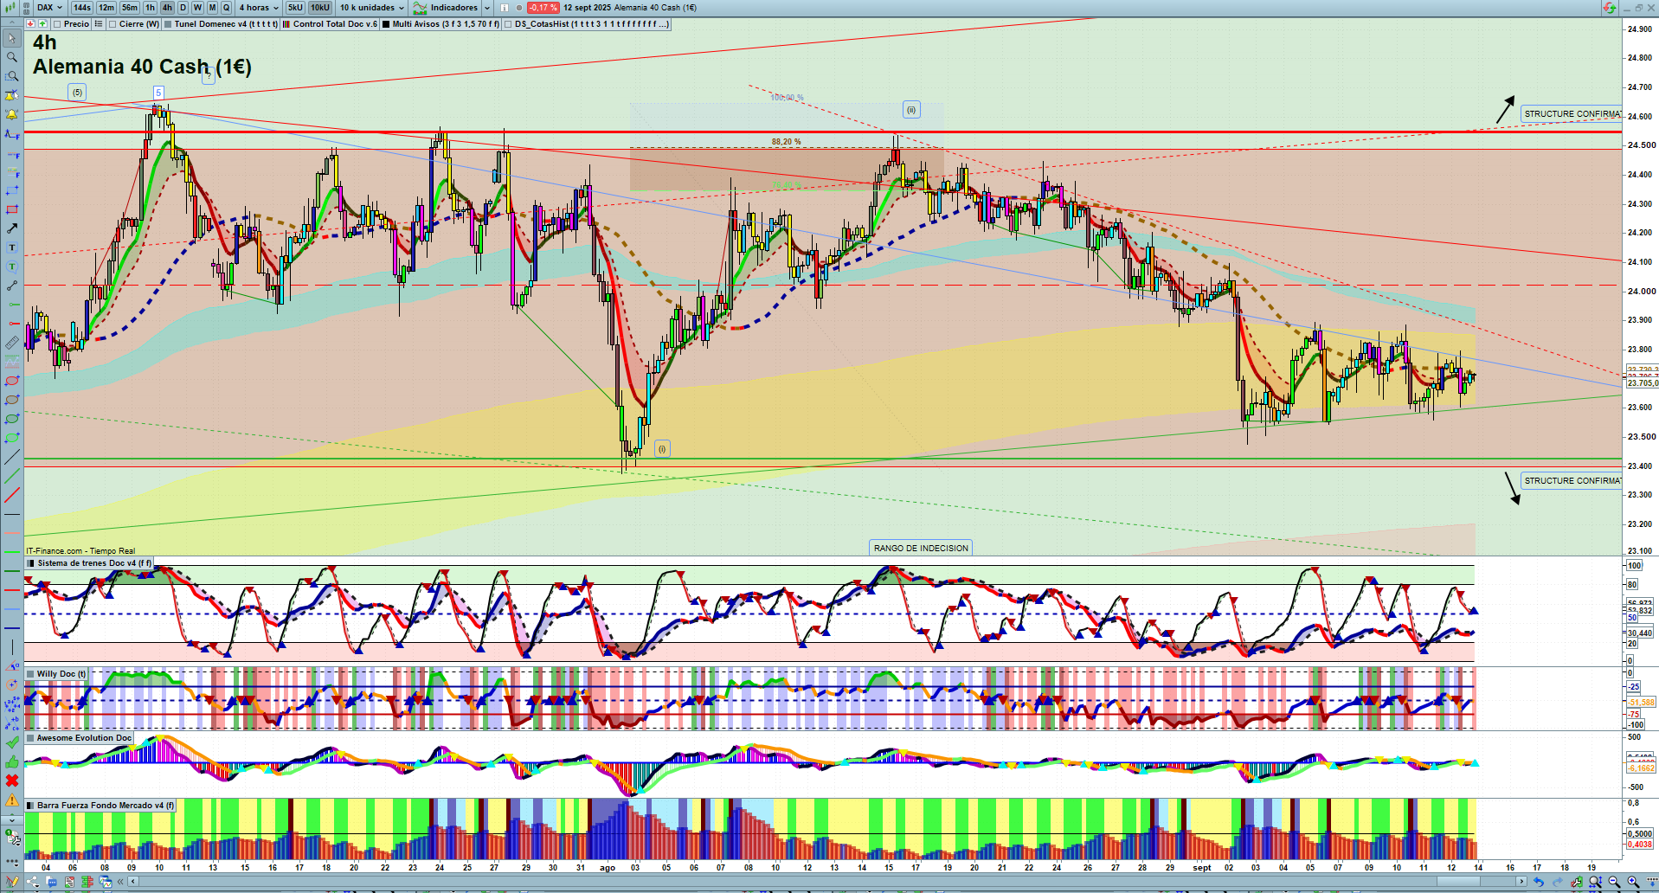Select the quarterly Q timeframe
The width and height of the screenshot is (1659, 893).
[x=227, y=8]
